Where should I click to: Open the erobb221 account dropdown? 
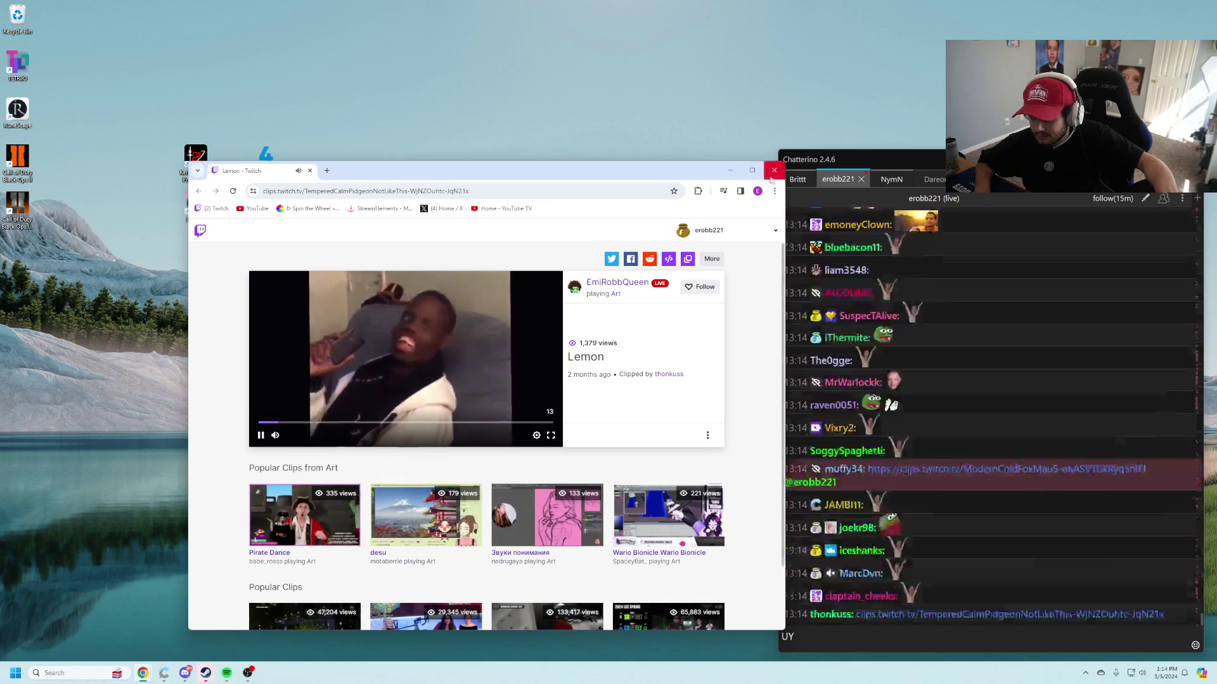[x=775, y=230]
